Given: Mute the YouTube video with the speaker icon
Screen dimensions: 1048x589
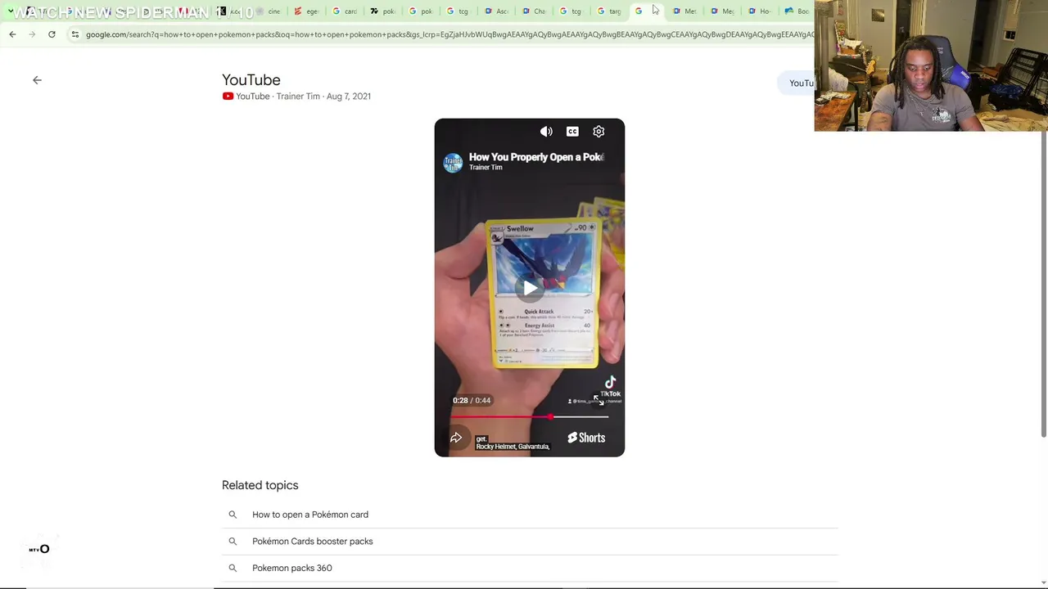Looking at the screenshot, I should (x=546, y=132).
